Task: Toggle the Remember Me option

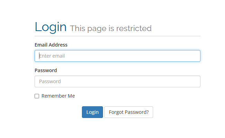Action: tap(37, 96)
